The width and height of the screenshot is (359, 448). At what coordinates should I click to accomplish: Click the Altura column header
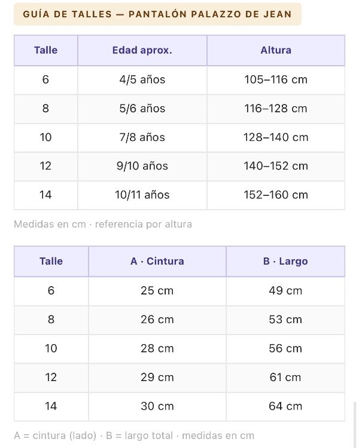click(276, 50)
